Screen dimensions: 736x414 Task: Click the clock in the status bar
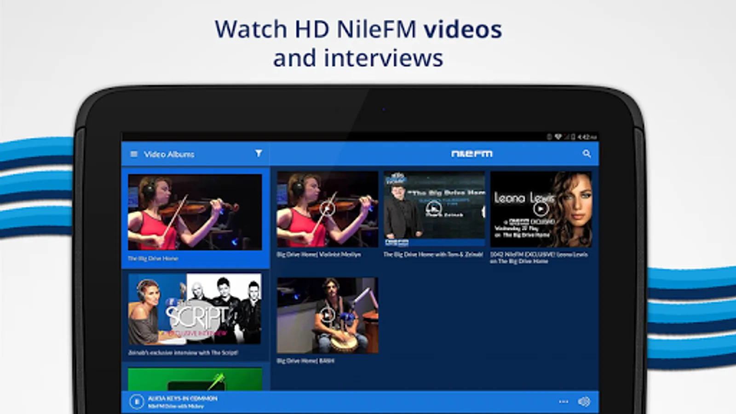pos(587,137)
